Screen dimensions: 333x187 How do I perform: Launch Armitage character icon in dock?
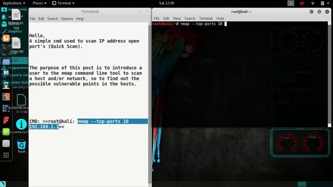(6, 85)
